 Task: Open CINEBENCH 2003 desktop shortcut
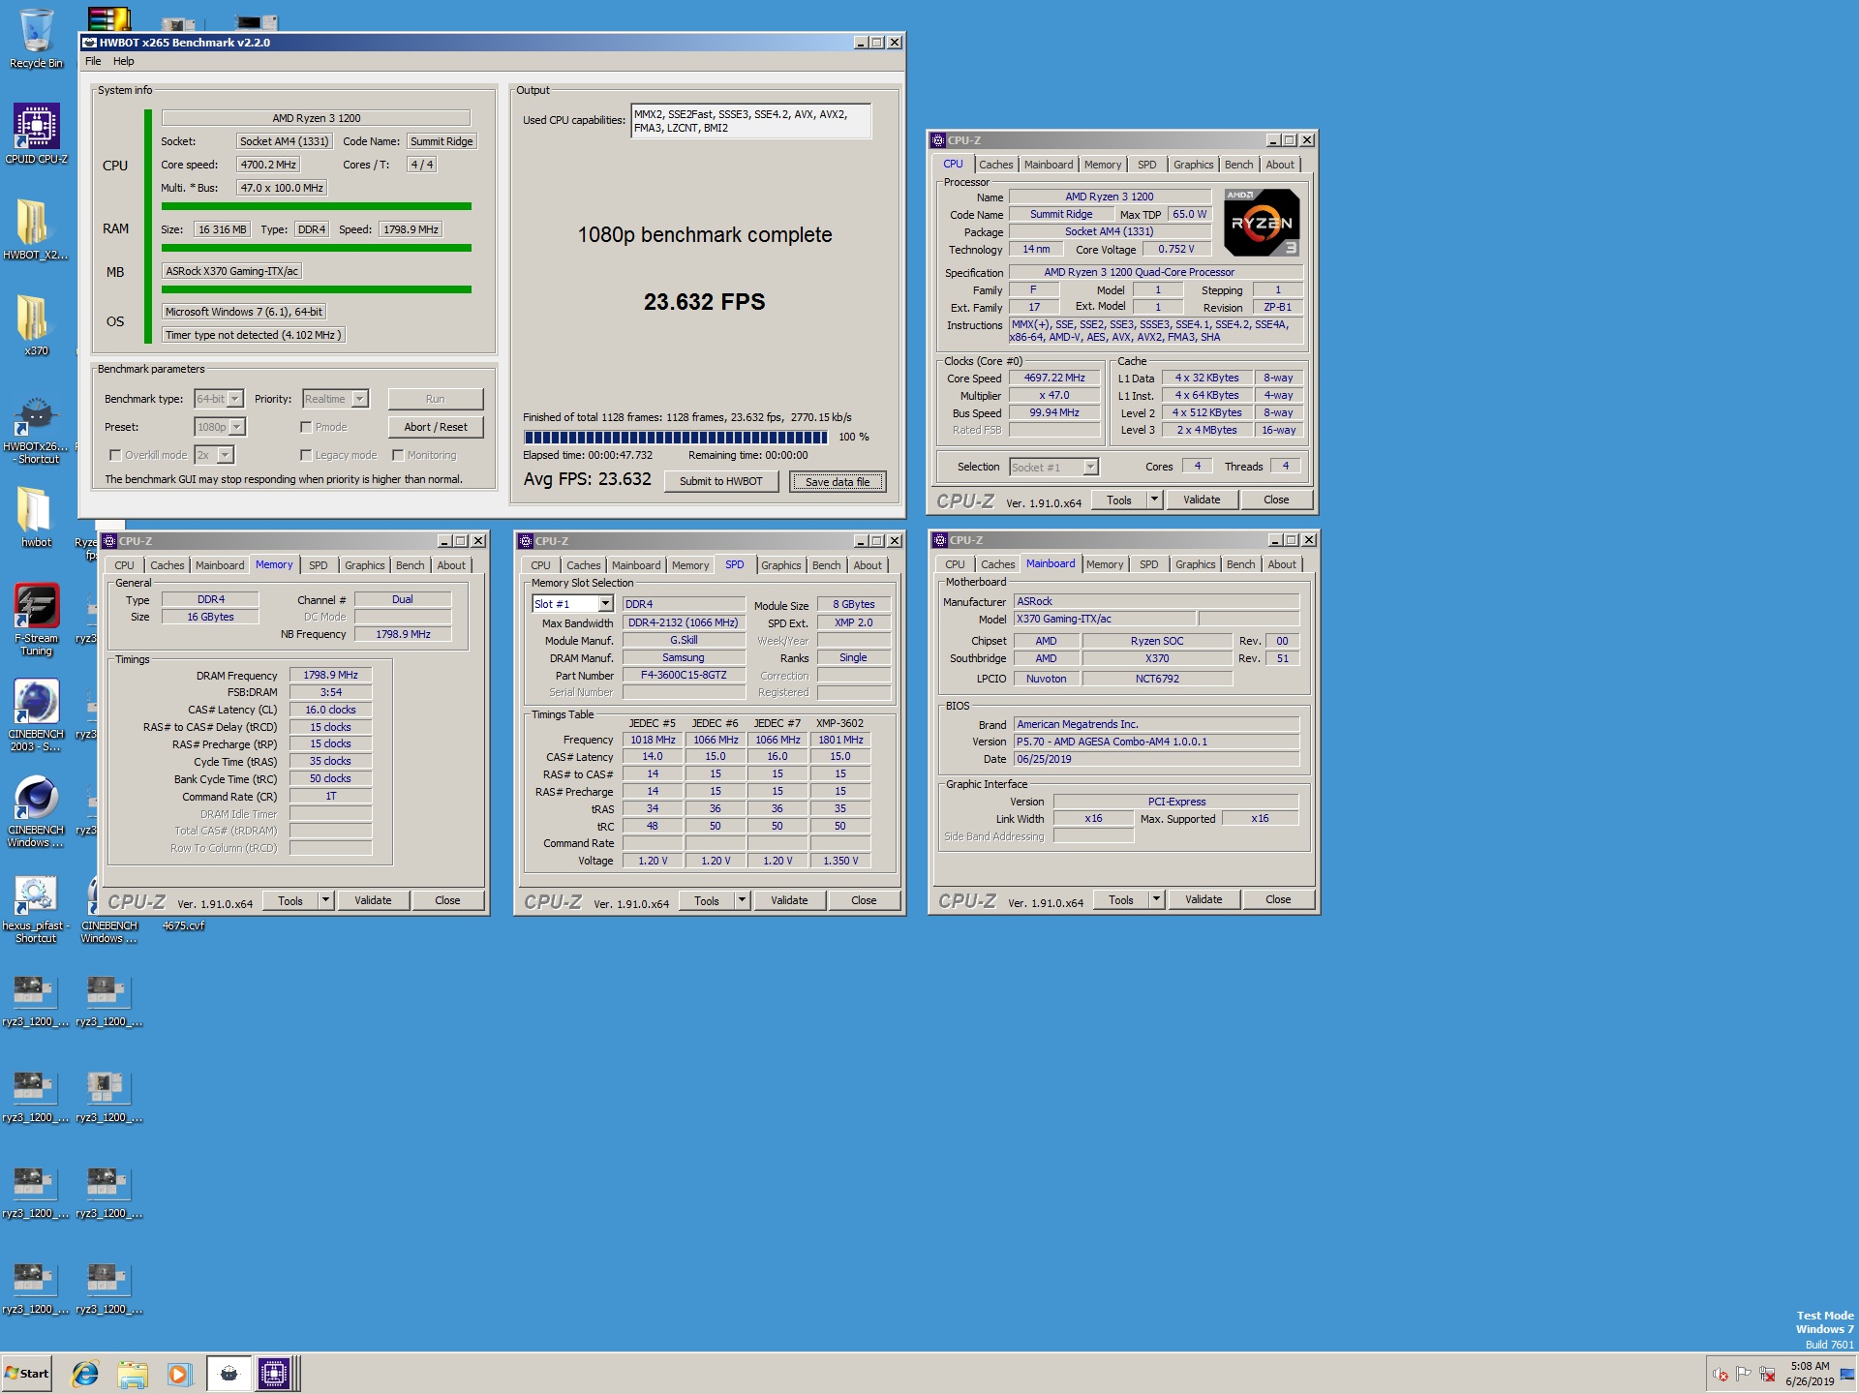click(36, 715)
